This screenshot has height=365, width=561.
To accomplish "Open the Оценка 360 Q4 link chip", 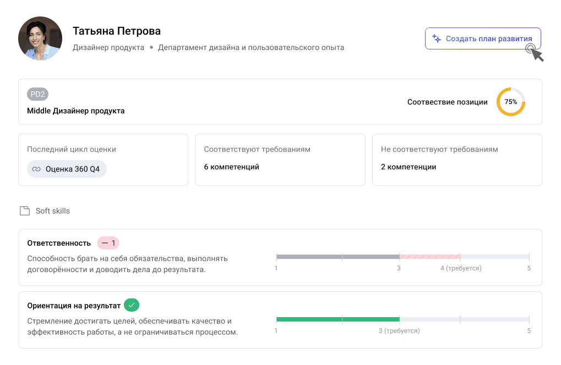I will pyautogui.click(x=67, y=169).
